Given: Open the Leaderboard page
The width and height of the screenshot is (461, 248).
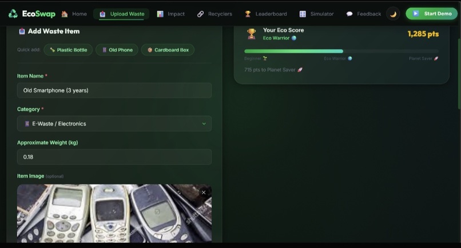Looking at the screenshot, I should (x=266, y=14).
